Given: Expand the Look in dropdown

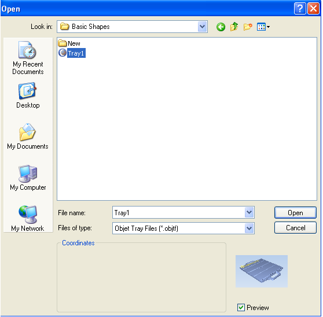Looking at the screenshot, I should [x=202, y=27].
